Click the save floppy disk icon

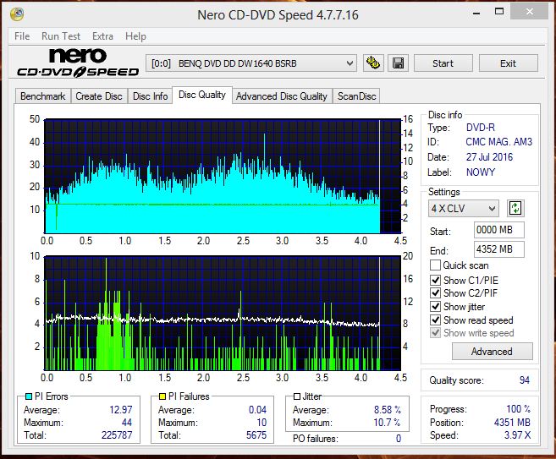[x=398, y=63]
